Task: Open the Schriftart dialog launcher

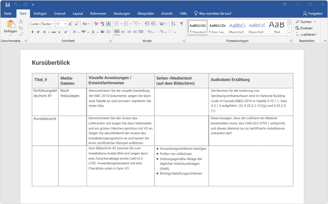Action: [110, 41]
